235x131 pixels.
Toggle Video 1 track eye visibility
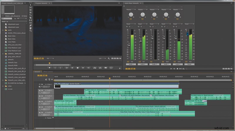point(40,84)
